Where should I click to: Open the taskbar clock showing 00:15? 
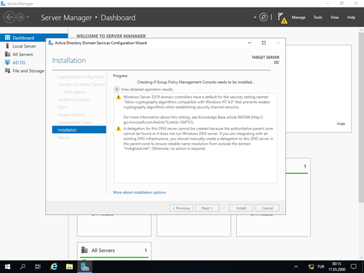[337, 266]
